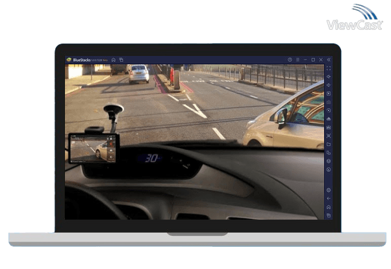
Task: Click the mounted phone screen in the video
Action: [x=94, y=149]
